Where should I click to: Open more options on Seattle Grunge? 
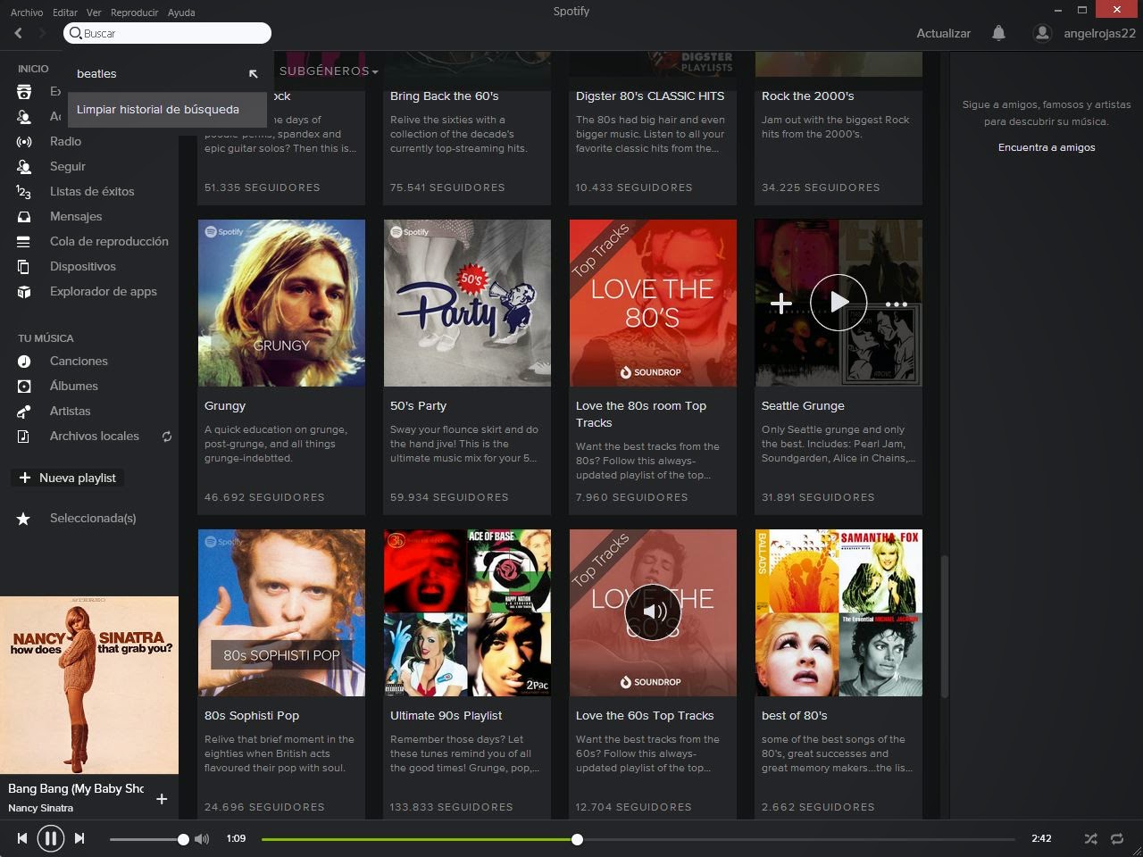(896, 304)
